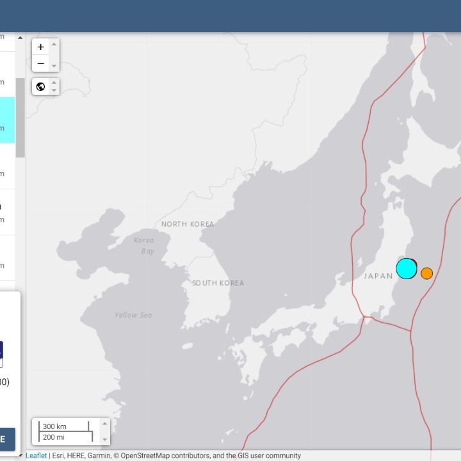Click the Korea Bay label

144,245
